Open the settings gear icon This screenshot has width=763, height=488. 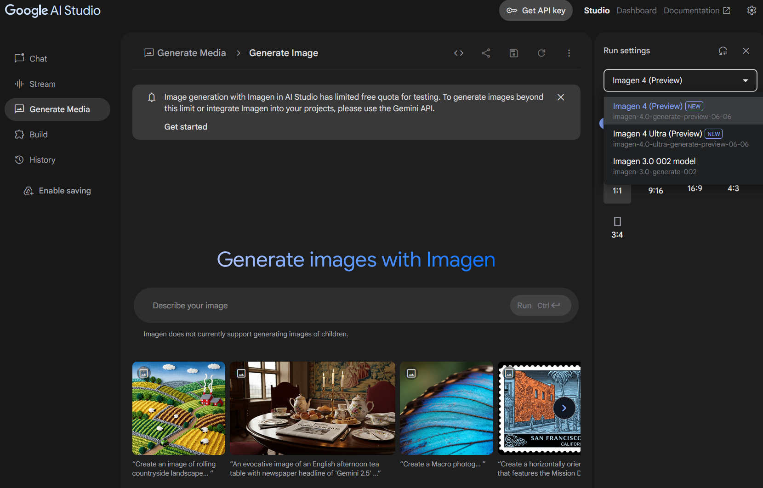click(752, 11)
